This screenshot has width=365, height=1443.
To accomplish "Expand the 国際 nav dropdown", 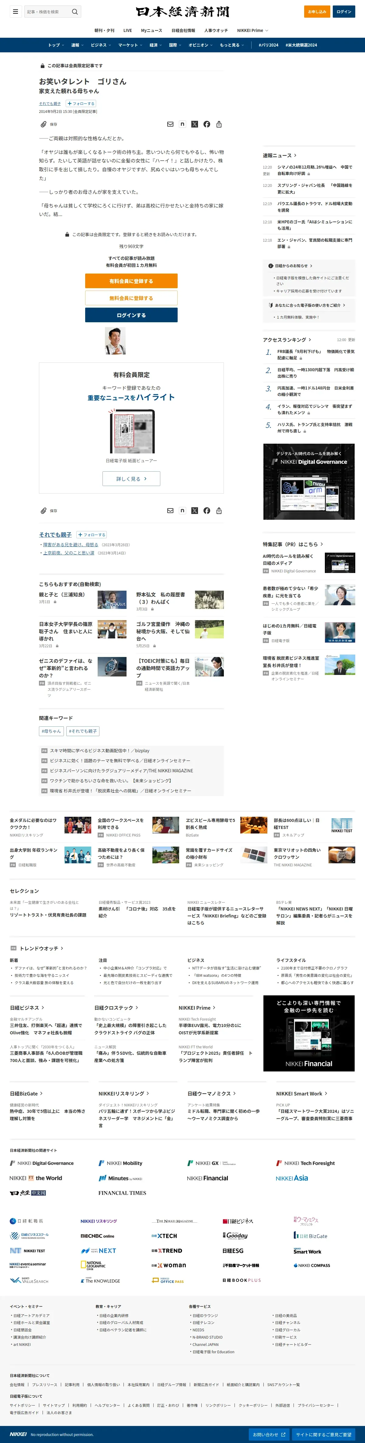I will [175, 45].
